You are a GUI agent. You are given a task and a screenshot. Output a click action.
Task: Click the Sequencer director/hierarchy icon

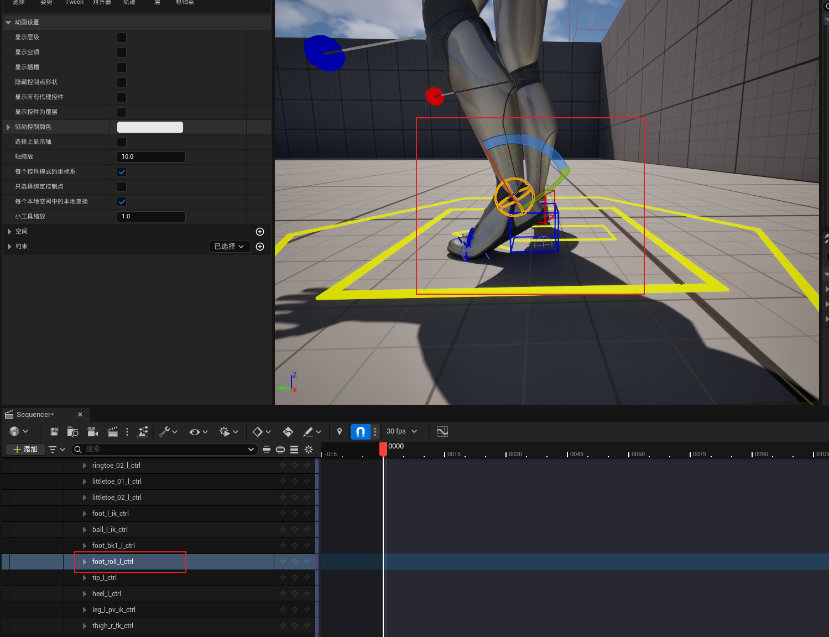coord(143,431)
